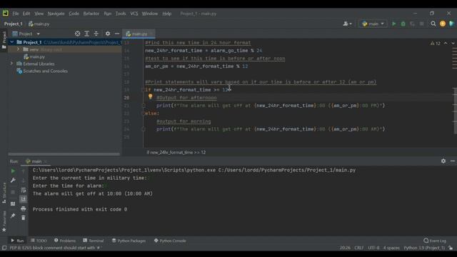Click Stop square icon in Run panel
Image resolution: width=457 pixels, height=257 pixels.
tap(13, 192)
